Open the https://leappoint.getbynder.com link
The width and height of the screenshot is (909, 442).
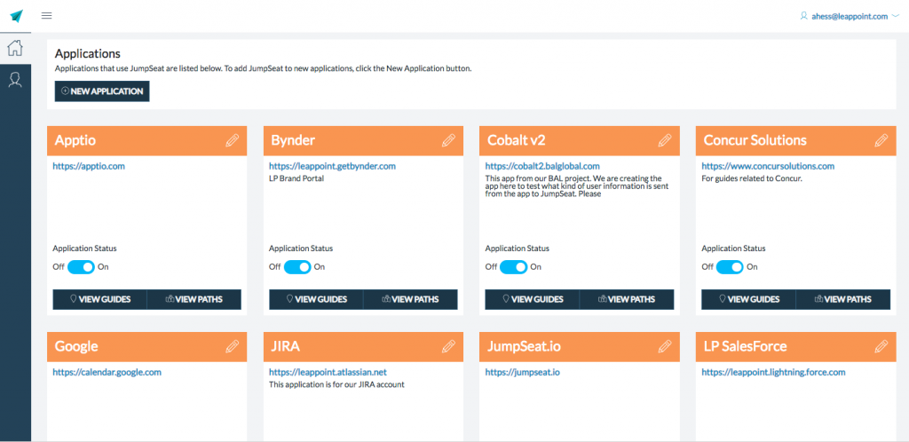pos(332,166)
